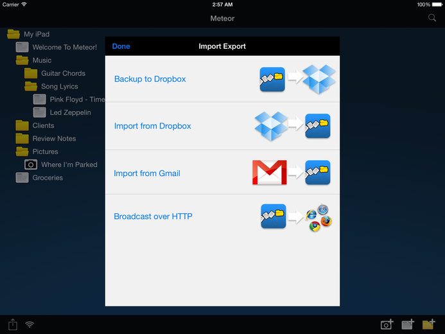Image resolution: width=445 pixels, height=334 pixels.
Task: Tap the Wi-Fi broadcast icon in the bottom toolbar
Action: point(30,324)
